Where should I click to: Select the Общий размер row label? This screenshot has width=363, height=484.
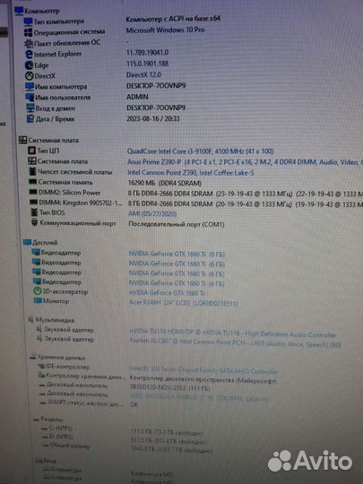tap(70, 445)
